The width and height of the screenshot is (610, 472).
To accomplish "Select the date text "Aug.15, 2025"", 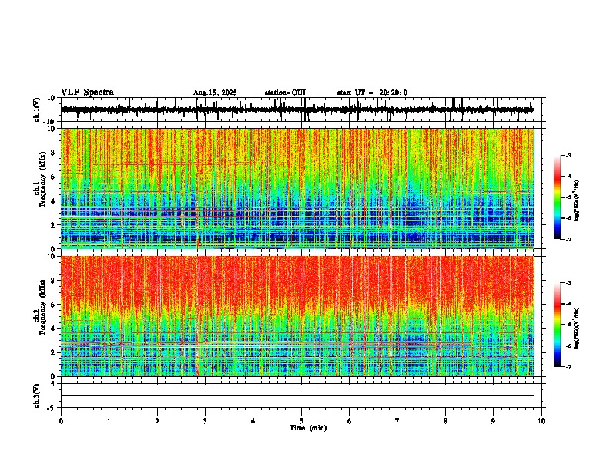I will point(215,93).
